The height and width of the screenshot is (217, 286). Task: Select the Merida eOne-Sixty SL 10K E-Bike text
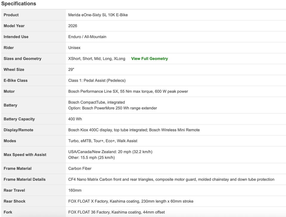point(98,15)
